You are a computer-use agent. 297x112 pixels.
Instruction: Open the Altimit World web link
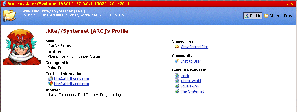point(191,81)
